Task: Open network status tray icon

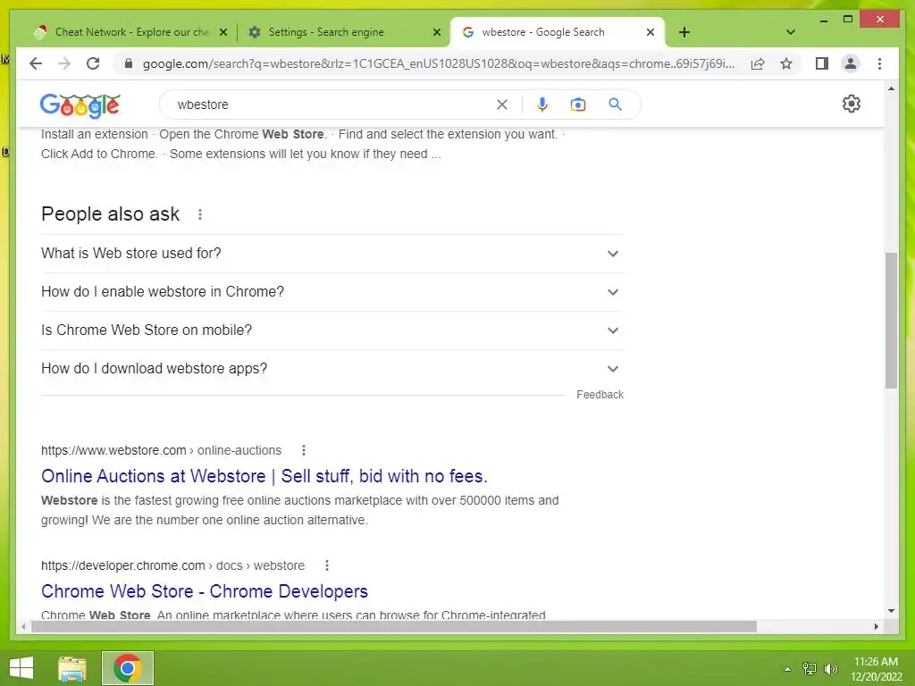Action: click(x=810, y=668)
